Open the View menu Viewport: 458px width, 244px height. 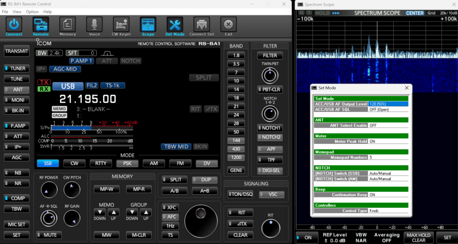[x=17, y=12]
